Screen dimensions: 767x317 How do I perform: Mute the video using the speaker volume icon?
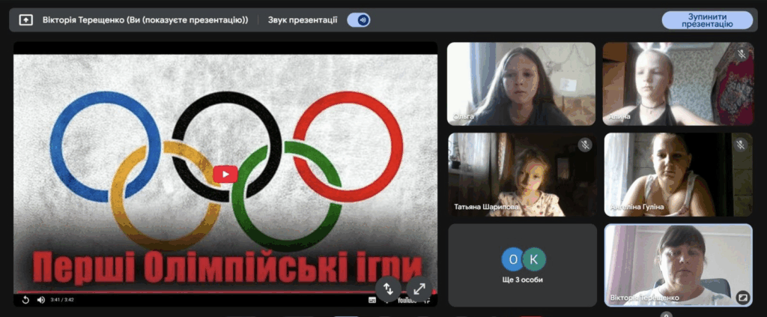[x=41, y=300]
